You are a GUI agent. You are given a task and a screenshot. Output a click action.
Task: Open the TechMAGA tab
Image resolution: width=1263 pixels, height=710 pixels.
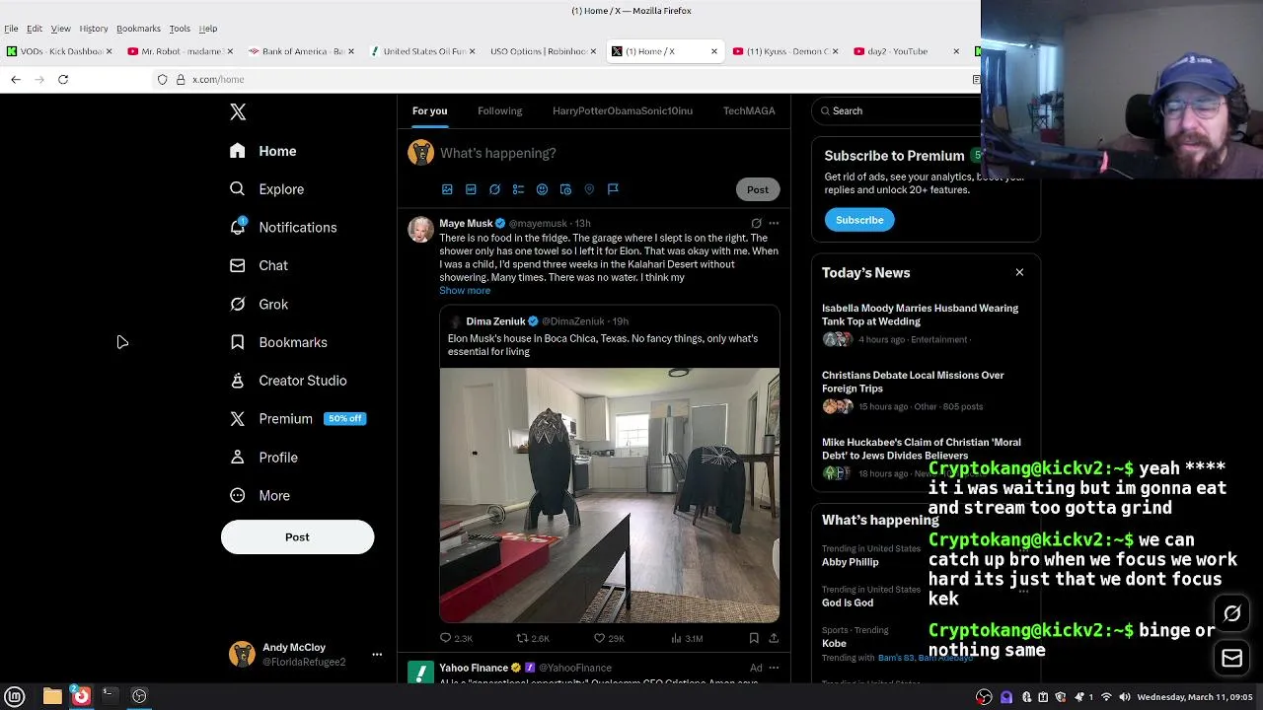coord(749,111)
